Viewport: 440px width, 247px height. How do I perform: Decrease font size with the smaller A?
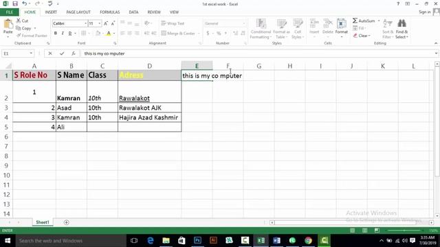pos(113,23)
